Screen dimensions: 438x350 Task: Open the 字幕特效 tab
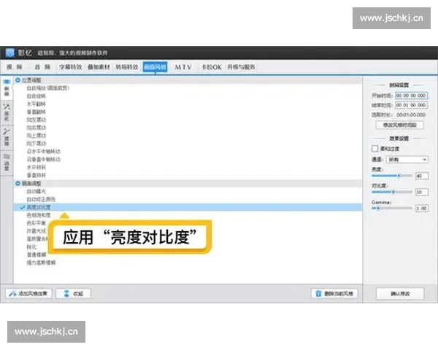71,67
